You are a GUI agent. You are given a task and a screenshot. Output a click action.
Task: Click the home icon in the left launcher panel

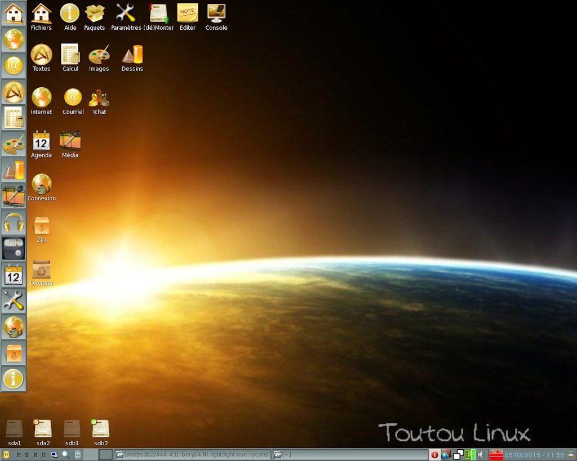point(14,14)
